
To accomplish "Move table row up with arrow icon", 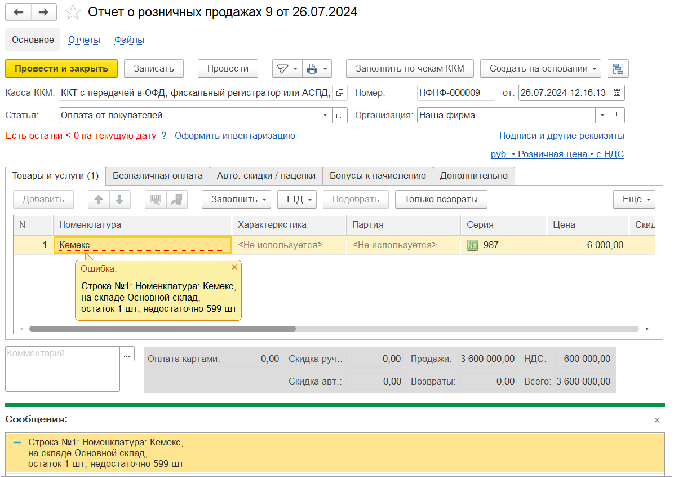I will tap(99, 200).
